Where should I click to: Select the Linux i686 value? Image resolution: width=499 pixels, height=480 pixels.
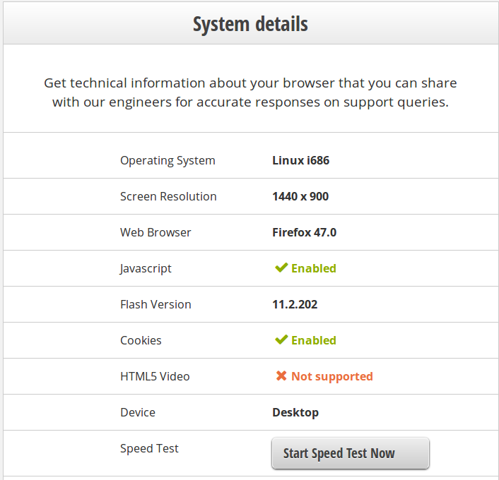pyautogui.click(x=300, y=160)
